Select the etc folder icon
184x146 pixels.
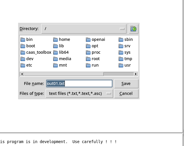click(x=23, y=65)
